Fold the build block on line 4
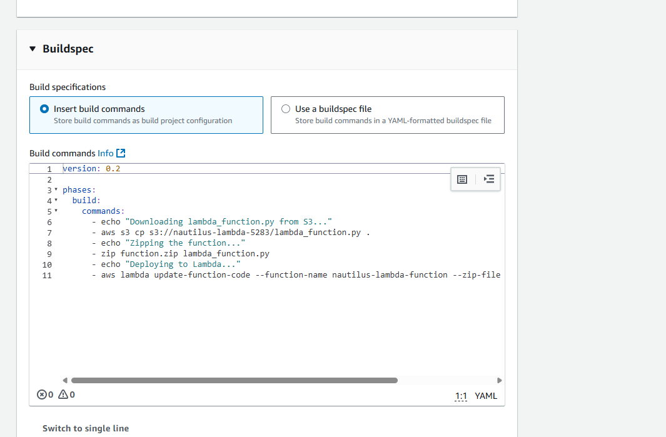Viewport: 666px width, 437px height. [56, 201]
